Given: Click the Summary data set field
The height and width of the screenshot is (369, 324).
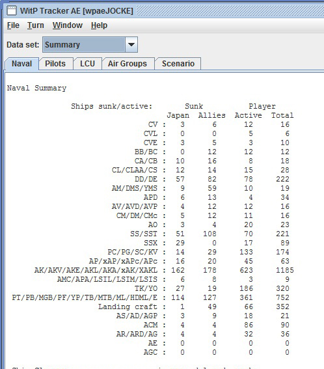Looking at the screenshot, I should click(x=84, y=44).
